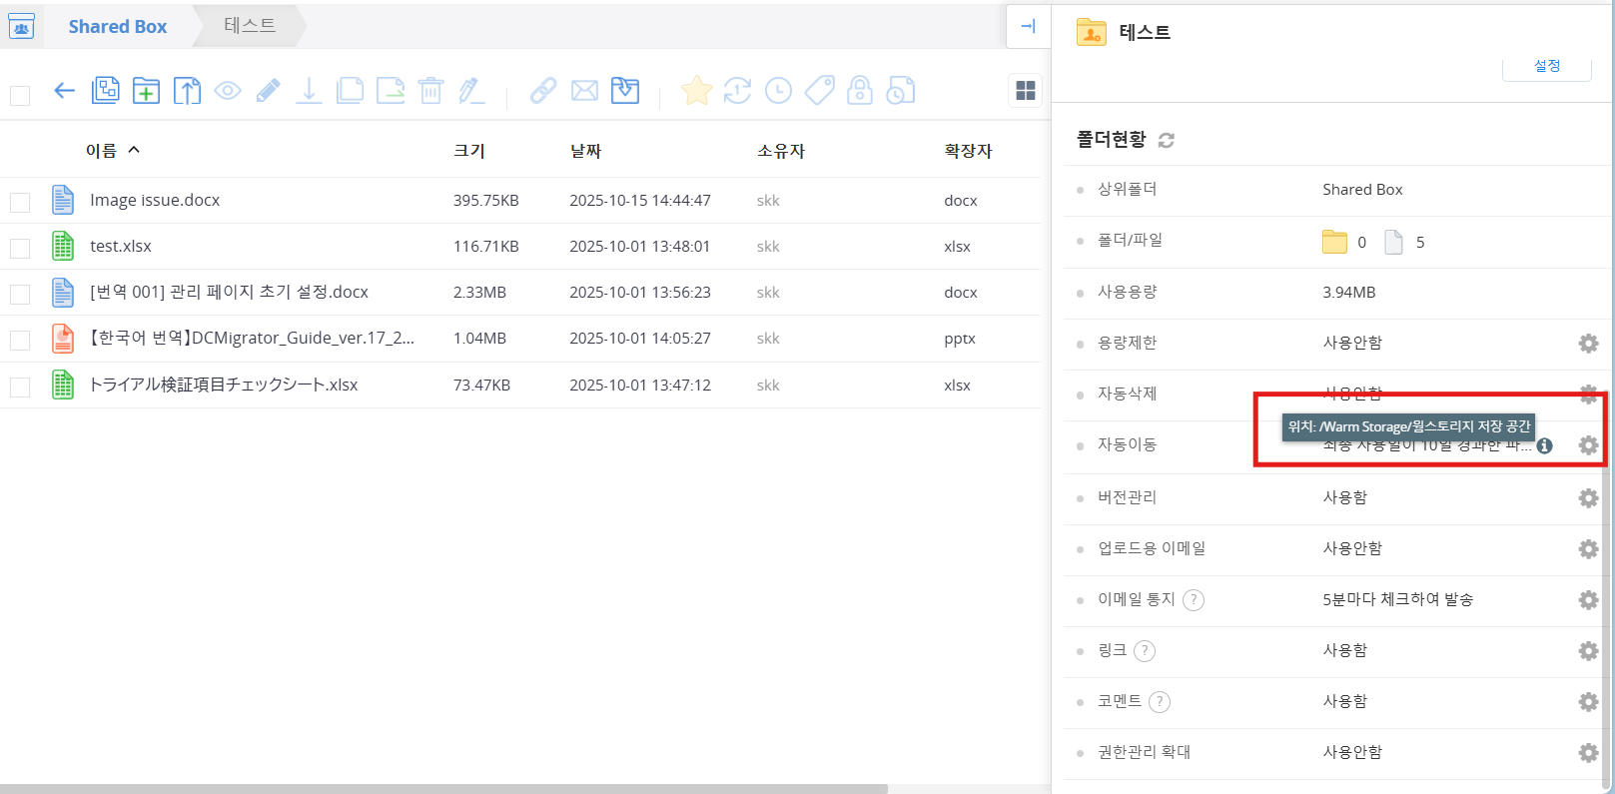Tick the checkbox next to test.xlsx
This screenshot has height=794, width=1615.
[x=20, y=248]
